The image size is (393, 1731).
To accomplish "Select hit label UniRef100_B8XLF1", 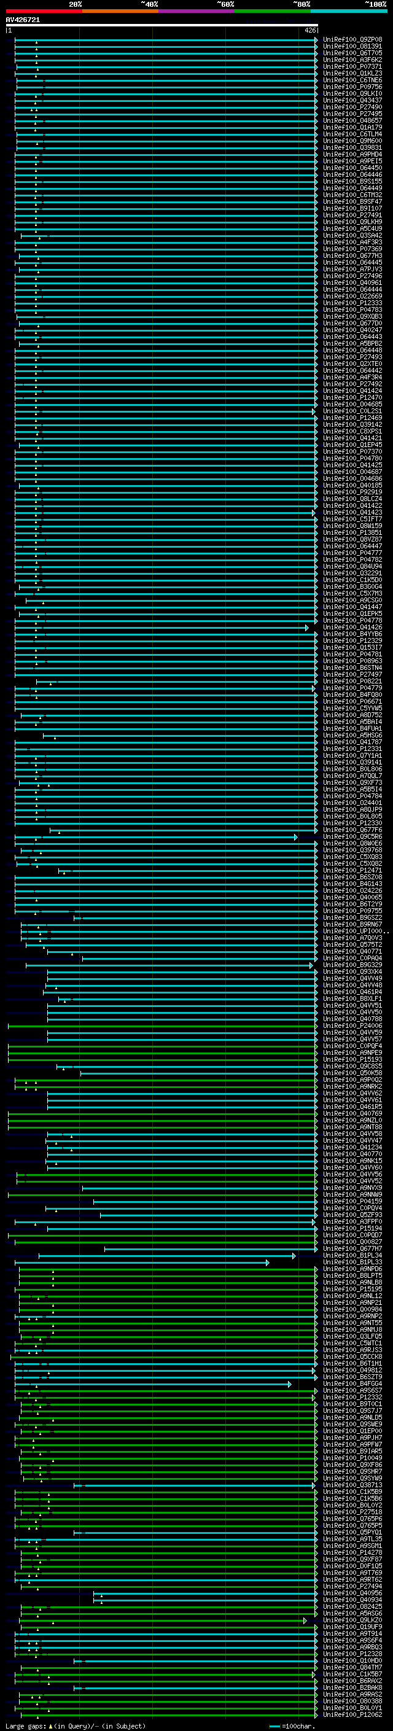I will click(x=352, y=998).
